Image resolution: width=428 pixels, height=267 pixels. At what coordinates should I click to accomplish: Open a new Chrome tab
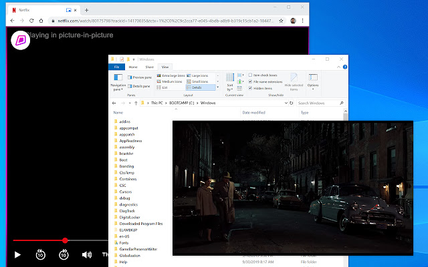pyautogui.click(x=86, y=10)
